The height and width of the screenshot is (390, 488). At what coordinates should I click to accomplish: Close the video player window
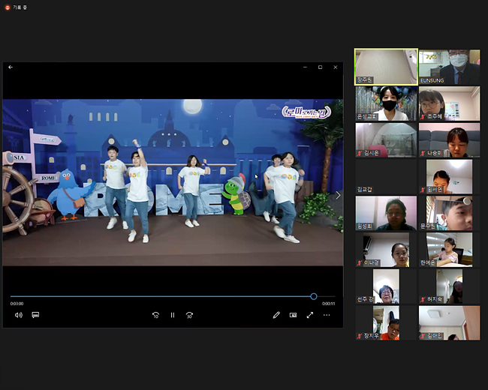335,67
